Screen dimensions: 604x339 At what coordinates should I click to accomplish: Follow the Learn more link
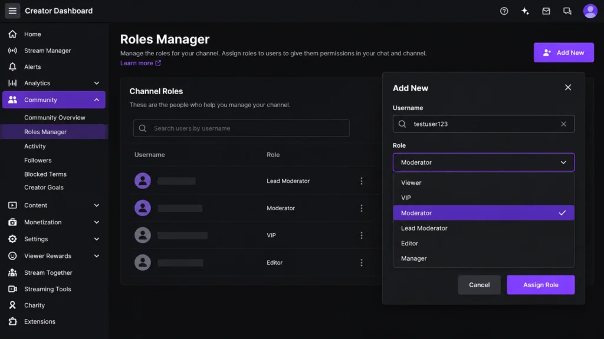click(136, 63)
